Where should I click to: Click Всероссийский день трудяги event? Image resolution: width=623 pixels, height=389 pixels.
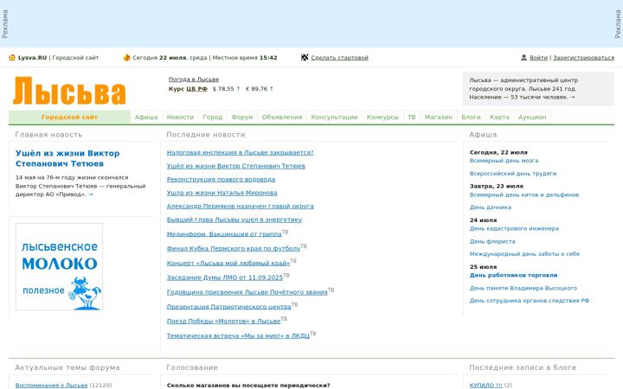(x=513, y=174)
